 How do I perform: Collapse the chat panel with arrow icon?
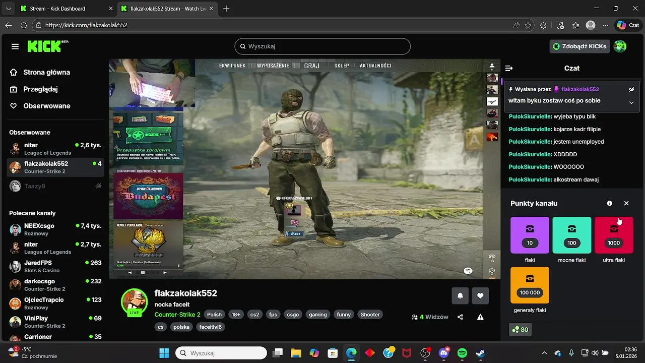point(509,68)
